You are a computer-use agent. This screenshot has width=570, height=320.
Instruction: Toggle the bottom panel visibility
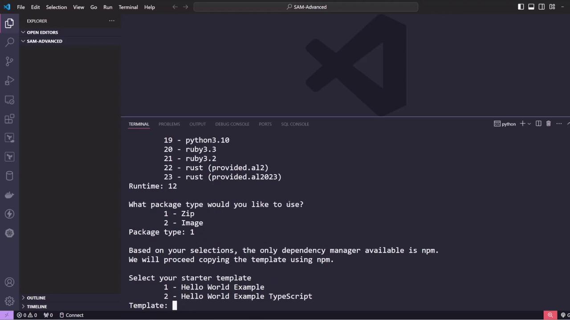coord(531,7)
